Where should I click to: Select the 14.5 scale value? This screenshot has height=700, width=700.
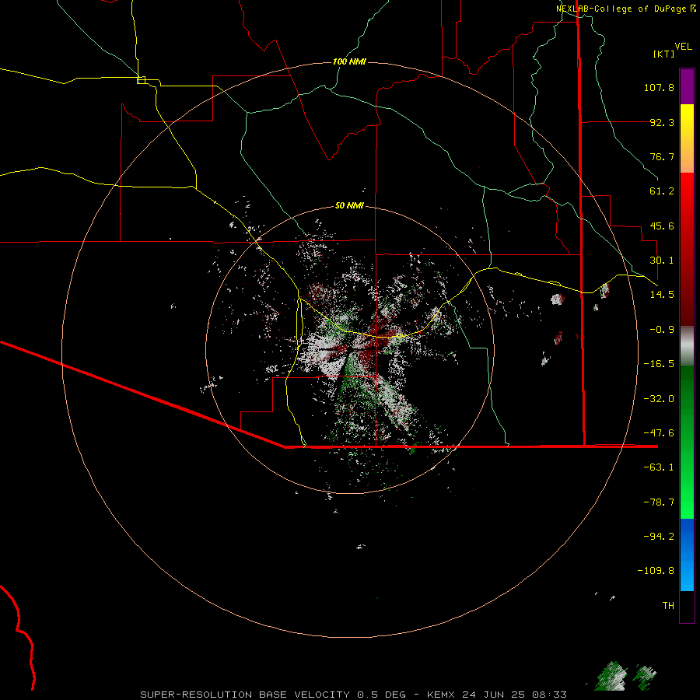click(662, 295)
